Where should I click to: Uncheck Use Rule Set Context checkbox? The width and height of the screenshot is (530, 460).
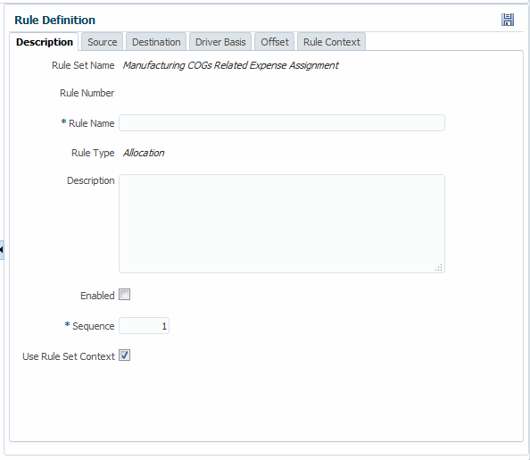coord(124,355)
